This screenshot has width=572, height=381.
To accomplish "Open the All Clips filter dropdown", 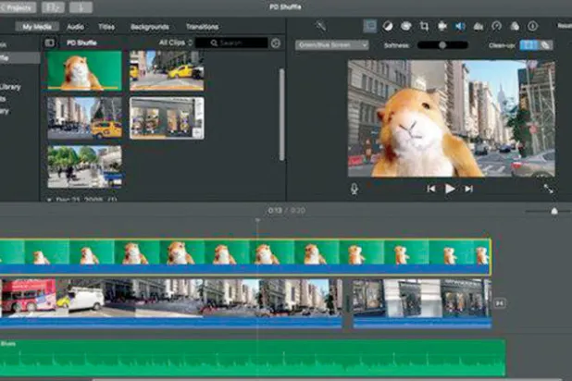I will coord(176,43).
